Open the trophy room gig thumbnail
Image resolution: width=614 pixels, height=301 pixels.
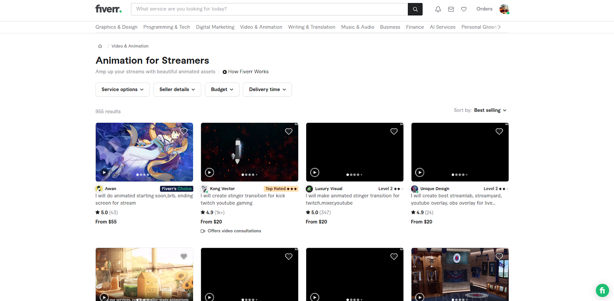click(460, 275)
